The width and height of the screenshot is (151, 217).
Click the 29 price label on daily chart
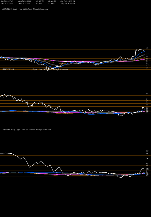[x=147, y=63]
